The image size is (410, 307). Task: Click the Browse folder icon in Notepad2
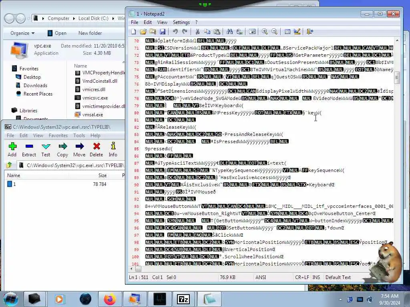click(153, 32)
